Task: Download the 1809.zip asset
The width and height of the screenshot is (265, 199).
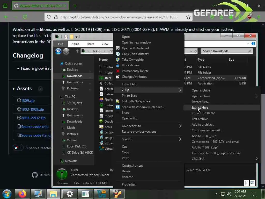Action: [28, 101]
